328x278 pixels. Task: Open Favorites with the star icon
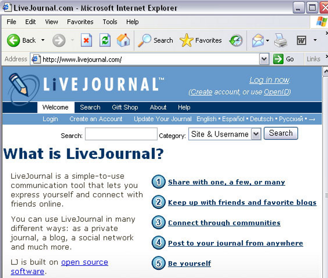(x=201, y=40)
